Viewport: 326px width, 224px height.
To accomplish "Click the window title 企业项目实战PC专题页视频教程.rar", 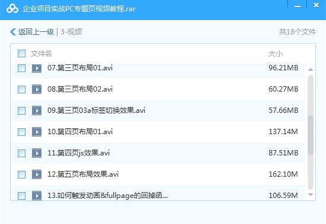I will 79,9.
